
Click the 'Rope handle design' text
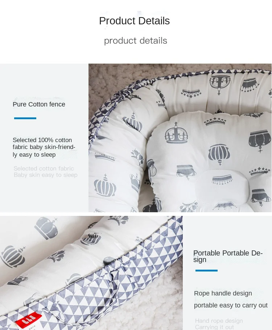[223, 293]
